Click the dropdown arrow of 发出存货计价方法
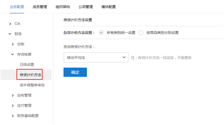The height and width of the screenshot is (125, 224). pos(124,57)
